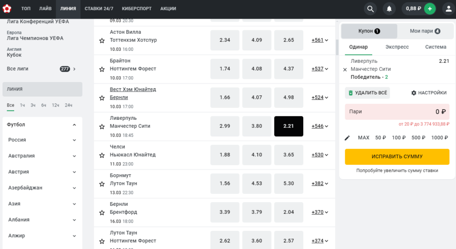Viewport: 456px width, 249px height.
Task: Click the УДАЛИТЬ ВСЁ button label
Action: pos(371,93)
